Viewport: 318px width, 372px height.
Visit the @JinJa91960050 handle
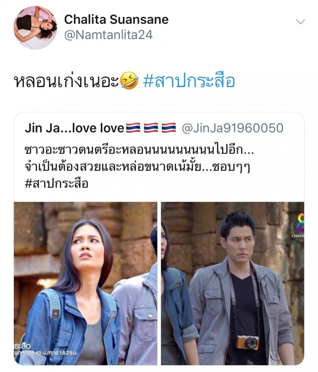point(233,128)
